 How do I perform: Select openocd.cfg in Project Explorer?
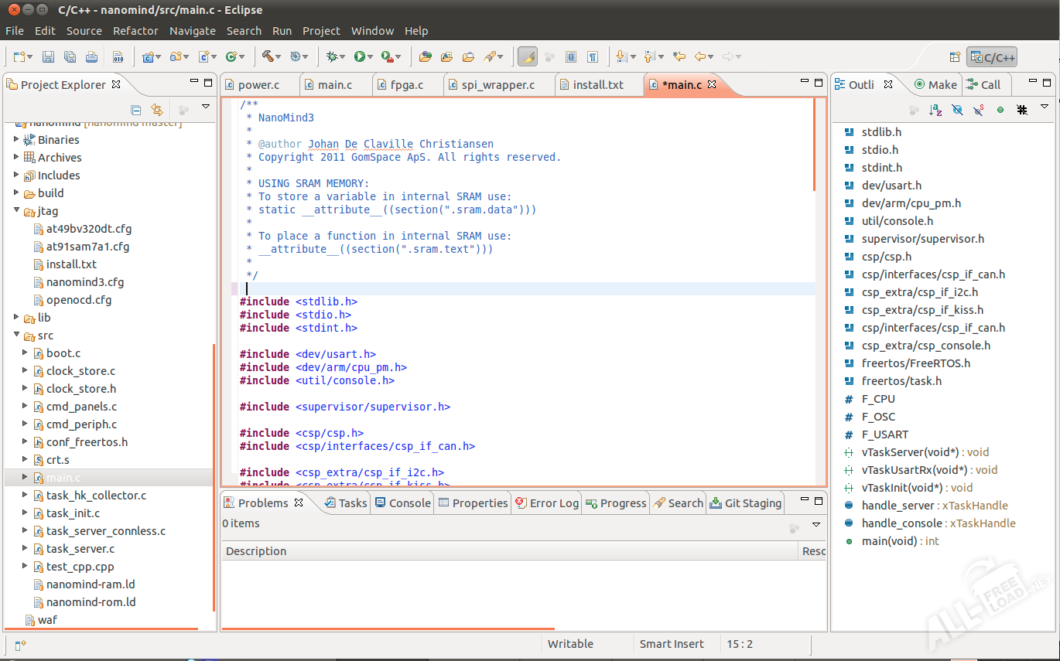tap(78, 300)
